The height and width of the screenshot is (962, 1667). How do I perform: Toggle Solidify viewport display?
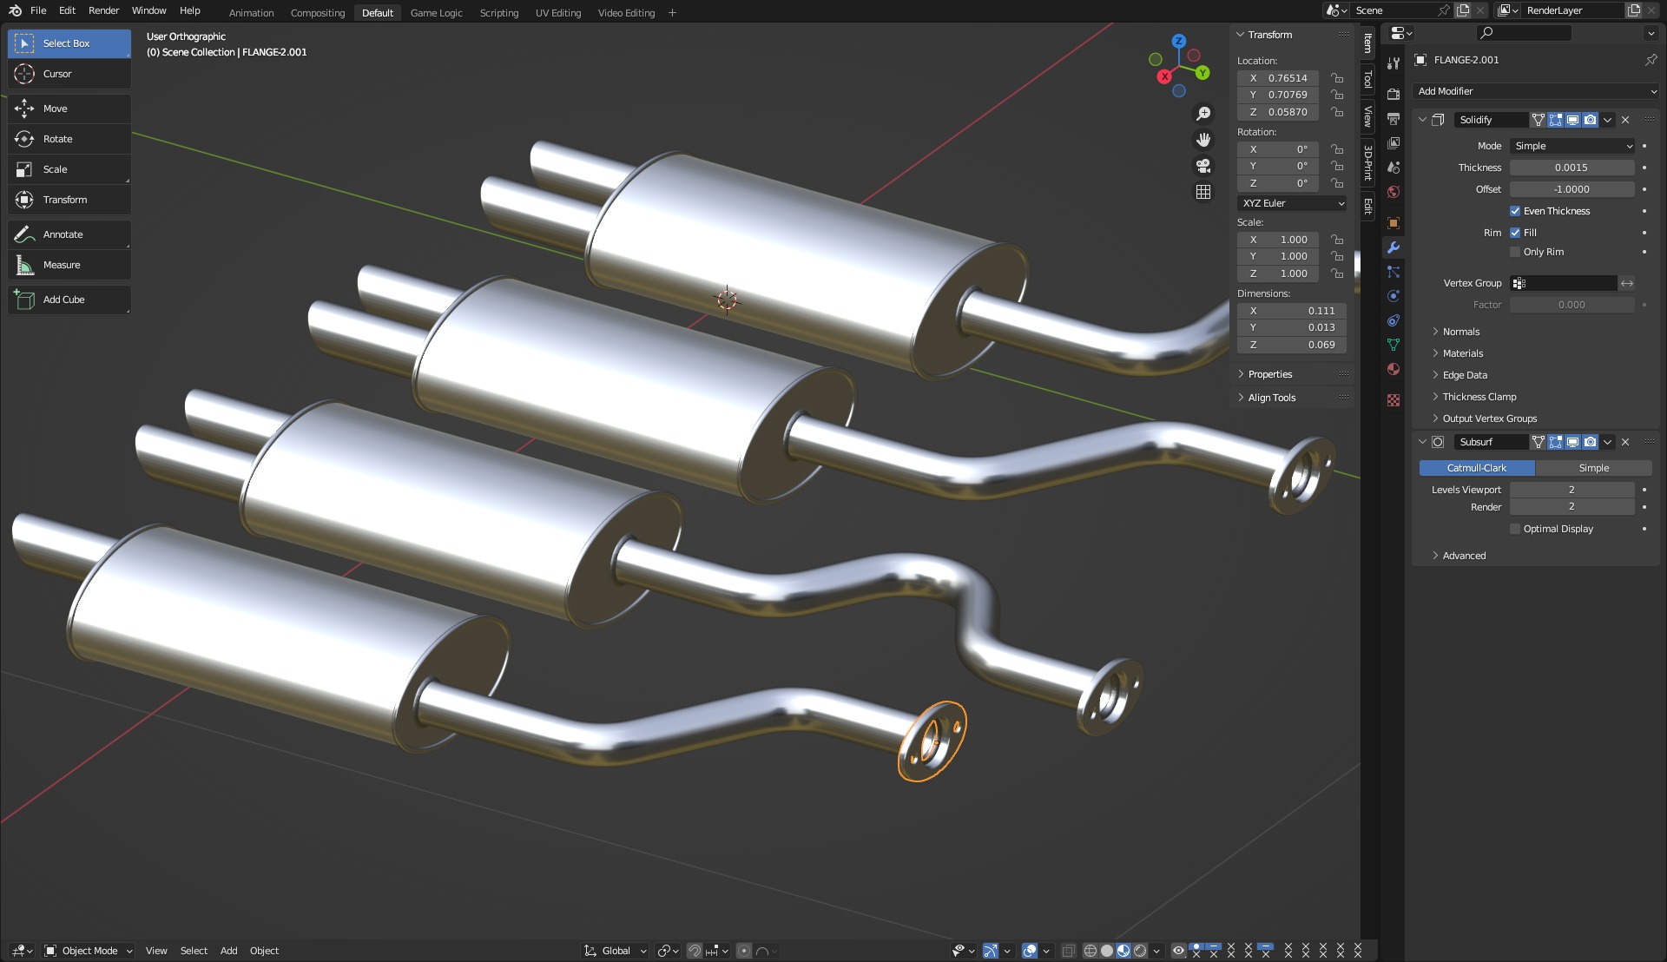click(x=1572, y=120)
